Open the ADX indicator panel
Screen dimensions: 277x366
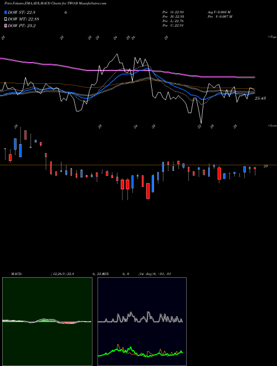pyautogui.click(x=142, y=322)
